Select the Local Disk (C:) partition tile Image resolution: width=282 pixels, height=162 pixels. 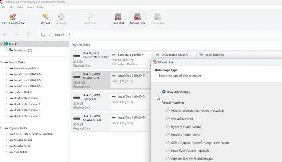240,55
